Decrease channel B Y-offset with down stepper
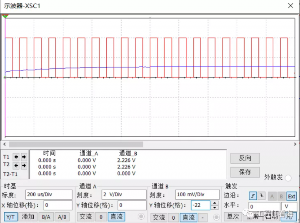The image size is (300, 223). [215, 207]
